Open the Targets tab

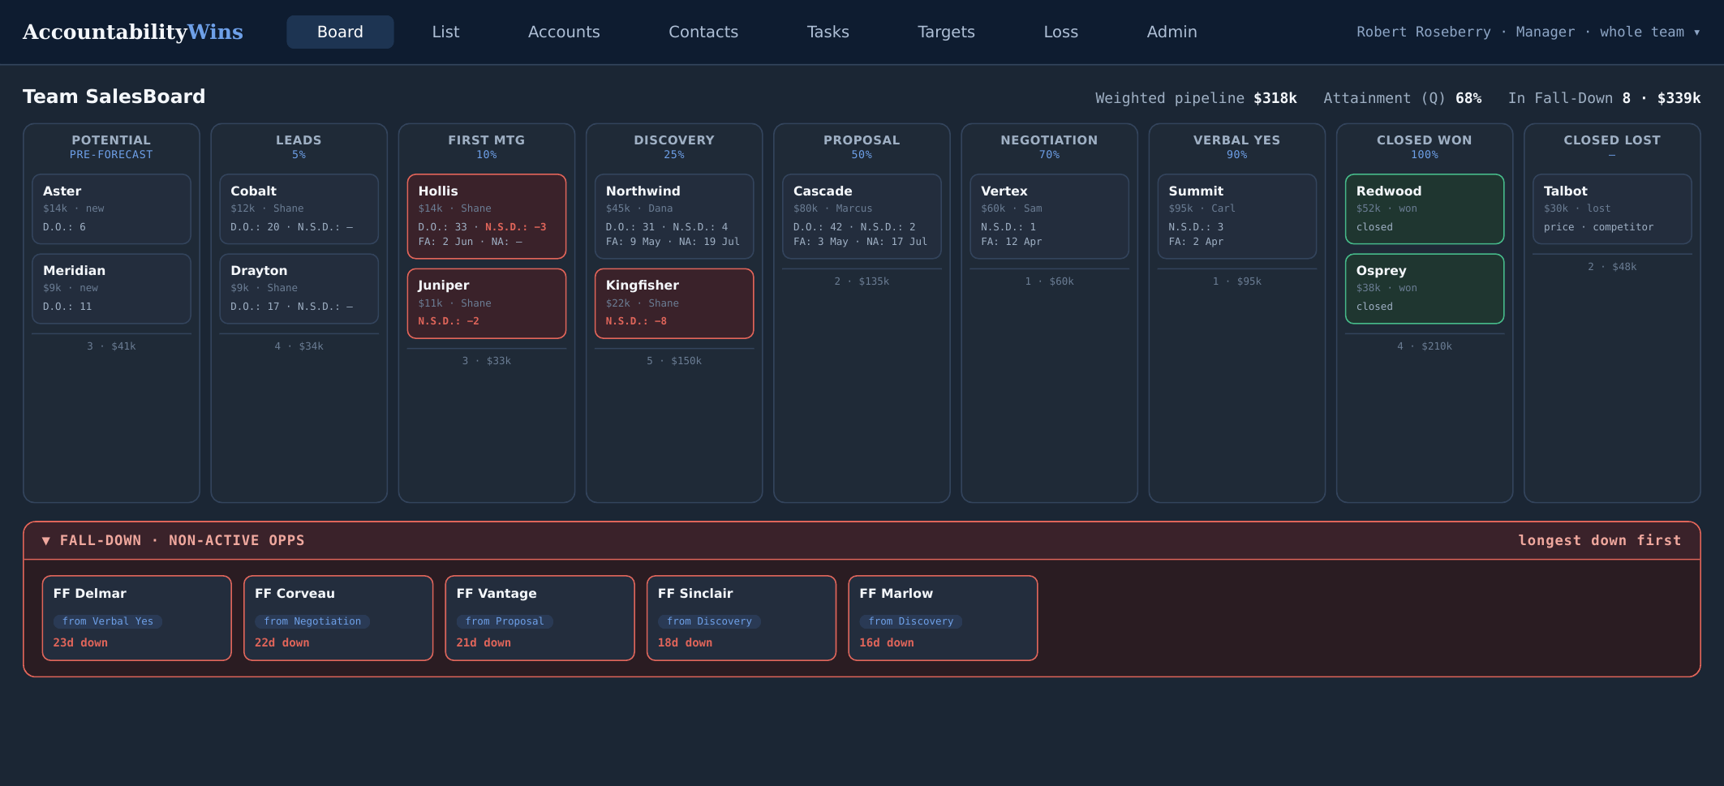click(946, 32)
